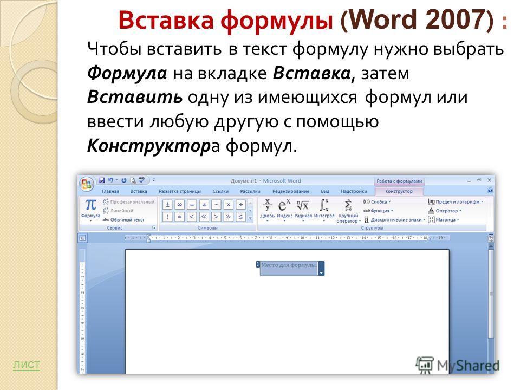
Task: Open the Матрица matrix dropdown
Action: [444, 219]
